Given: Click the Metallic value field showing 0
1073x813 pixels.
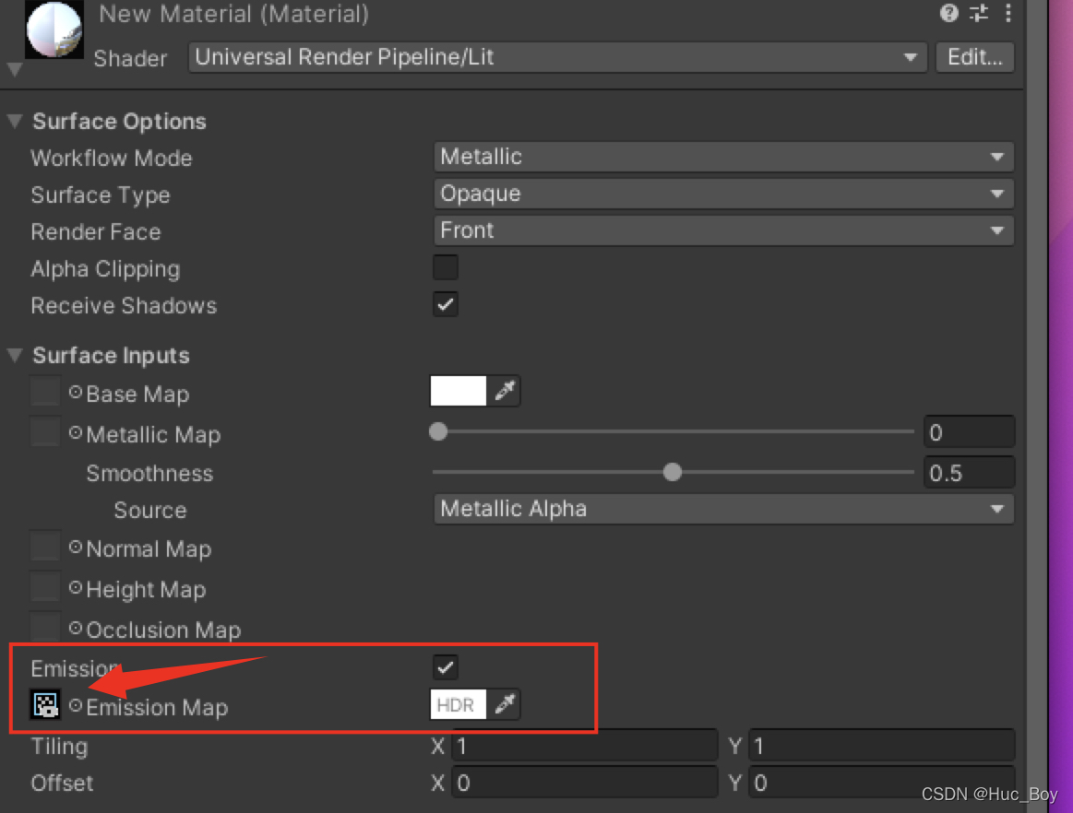Looking at the screenshot, I should click(969, 432).
